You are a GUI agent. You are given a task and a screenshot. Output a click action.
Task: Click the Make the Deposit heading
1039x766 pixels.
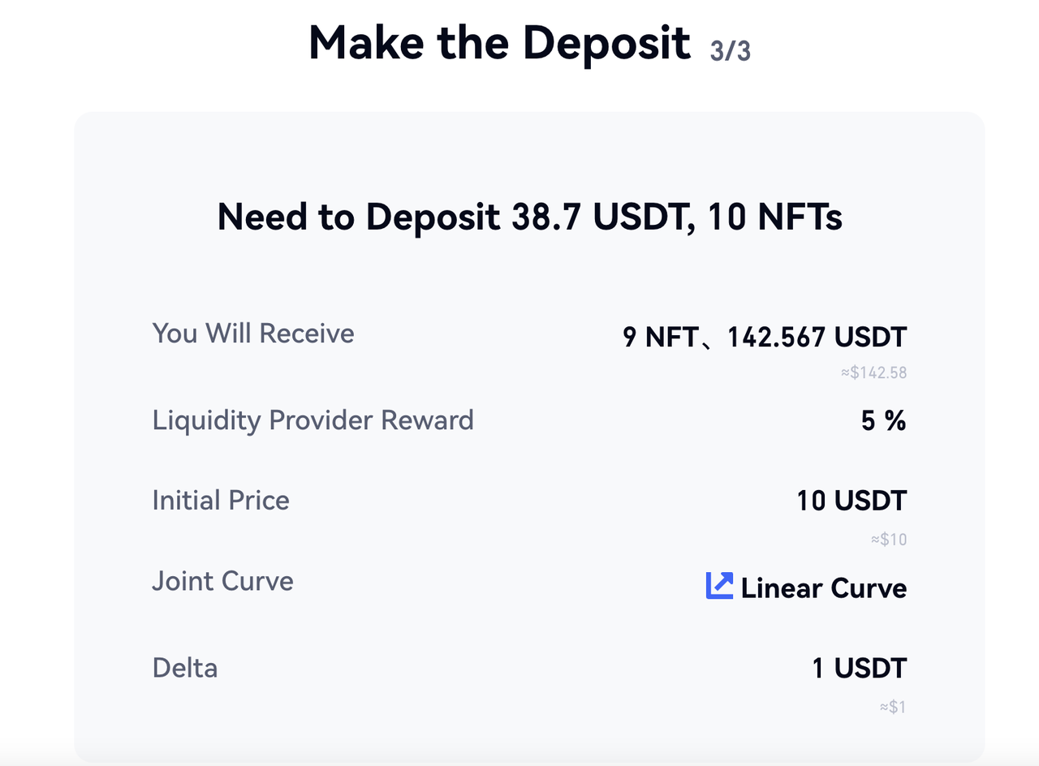[499, 42]
